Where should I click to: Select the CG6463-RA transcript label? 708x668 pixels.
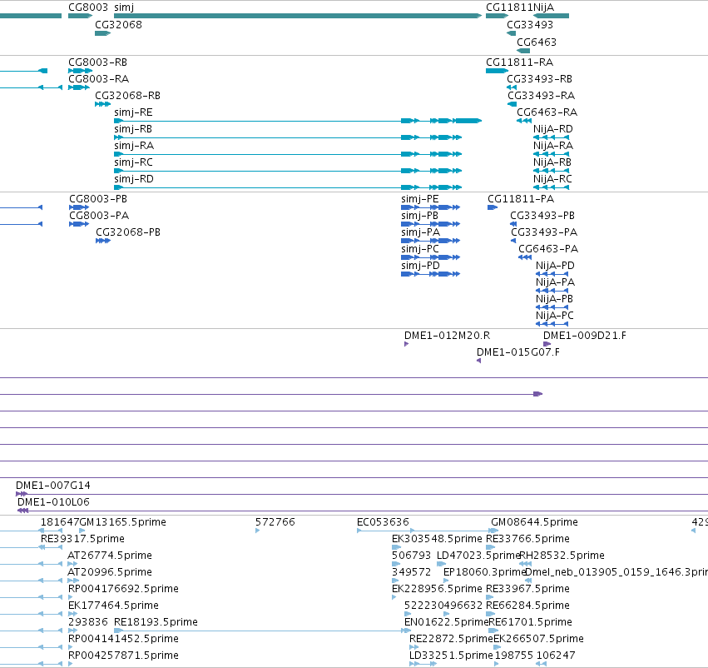(x=547, y=112)
